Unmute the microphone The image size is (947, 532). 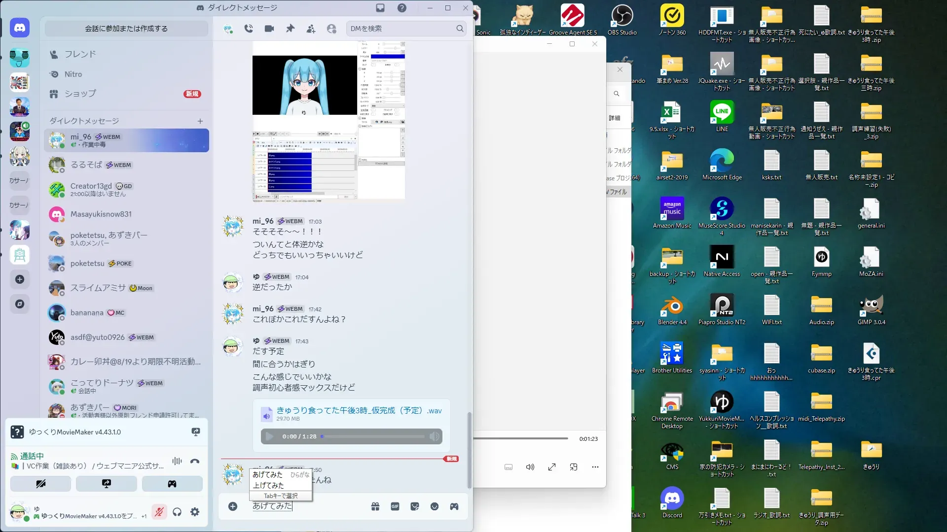(159, 512)
